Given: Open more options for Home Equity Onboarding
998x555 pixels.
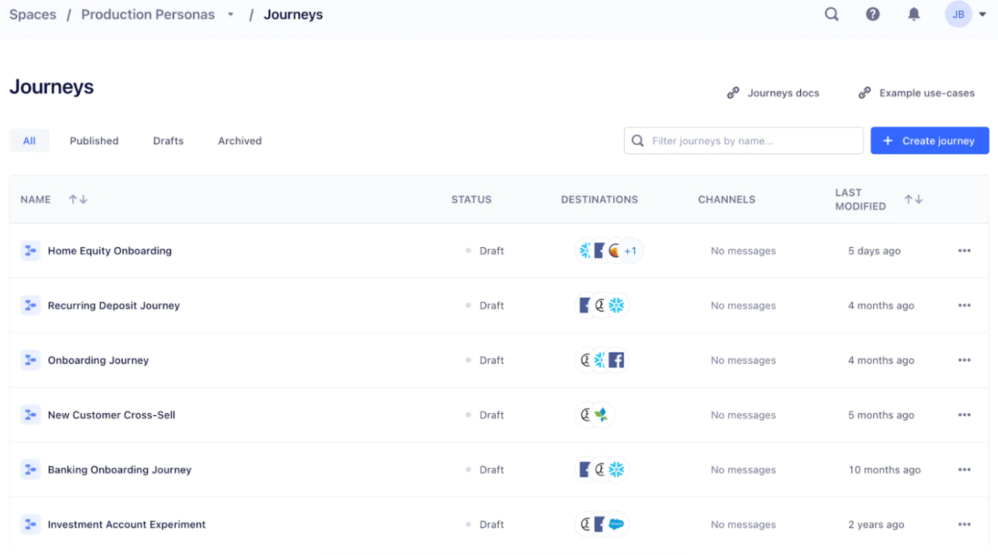Looking at the screenshot, I should click(964, 250).
